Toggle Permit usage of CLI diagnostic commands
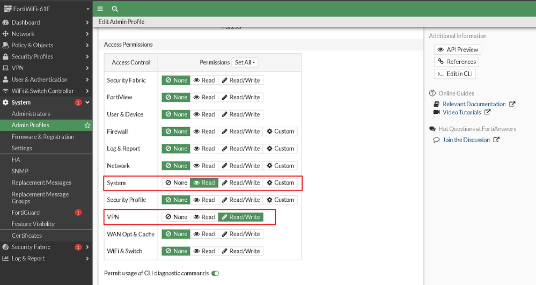This screenshot has height=285, width=536. 215,273
